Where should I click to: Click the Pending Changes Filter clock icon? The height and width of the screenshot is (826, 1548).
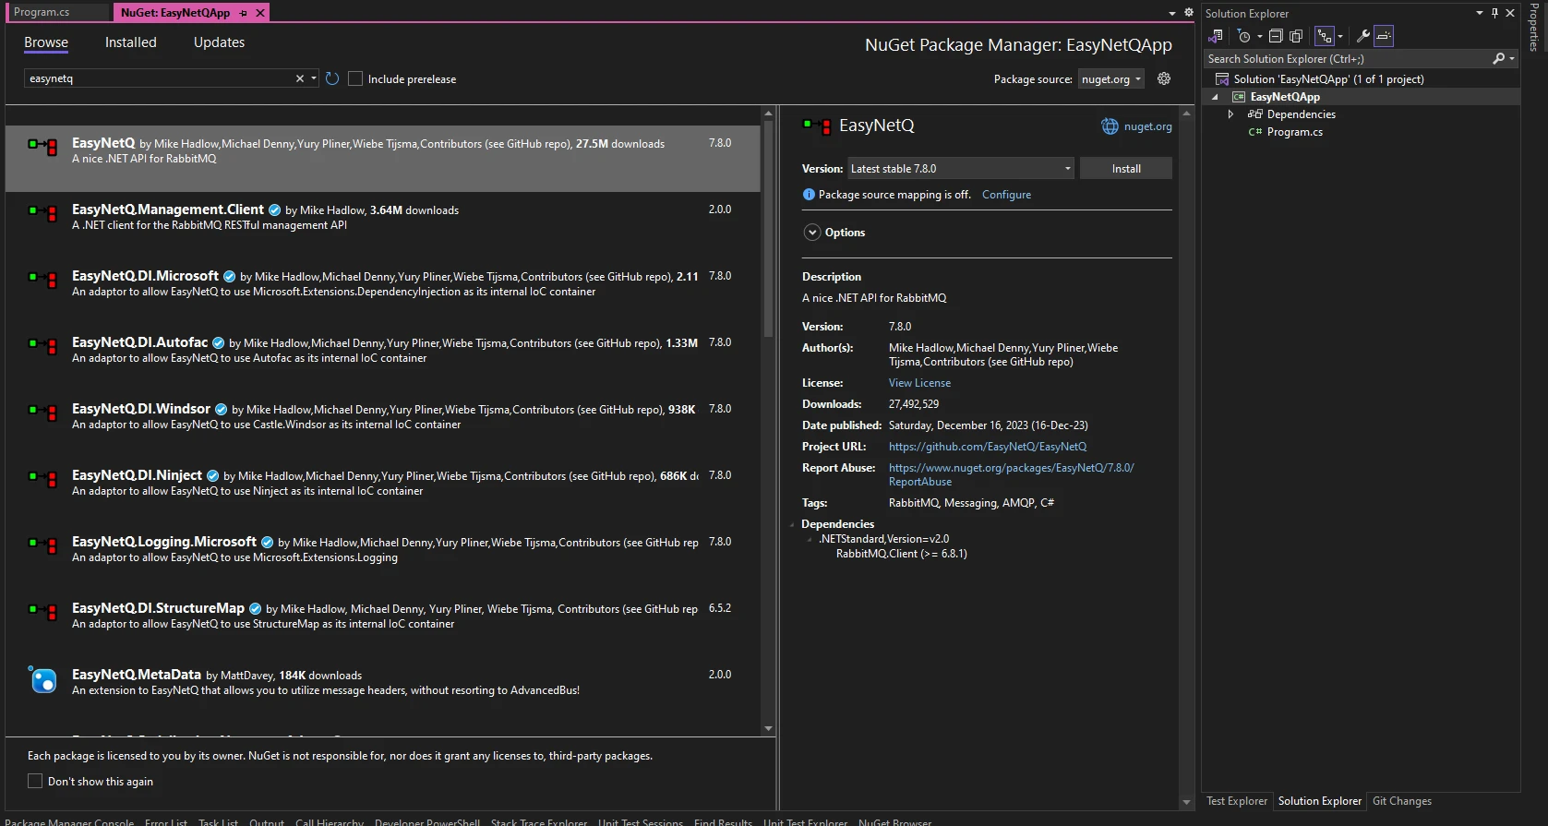(1244, 36)
